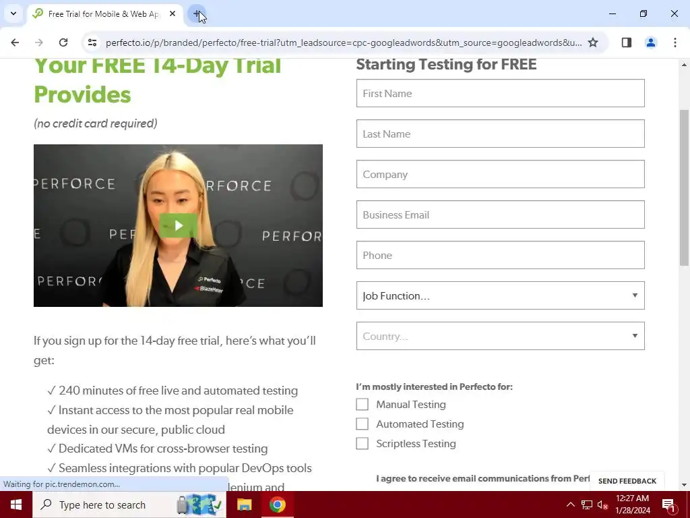Click the perfecto.io URL address bar
This screenshot has width=690, height=518.
[343, 42]
